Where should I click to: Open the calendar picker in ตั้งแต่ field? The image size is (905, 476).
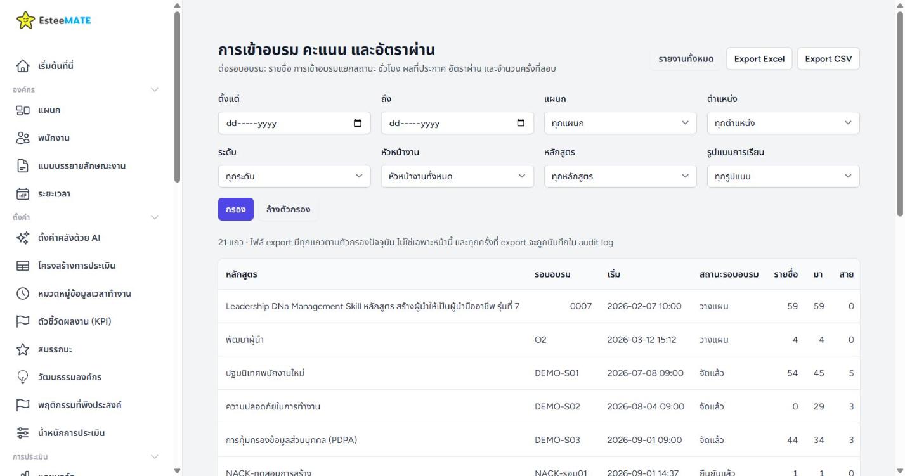click(x=358, y=123)
